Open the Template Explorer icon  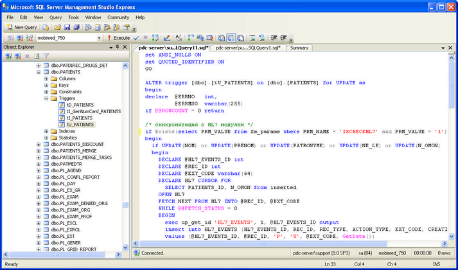coord(116,28)
